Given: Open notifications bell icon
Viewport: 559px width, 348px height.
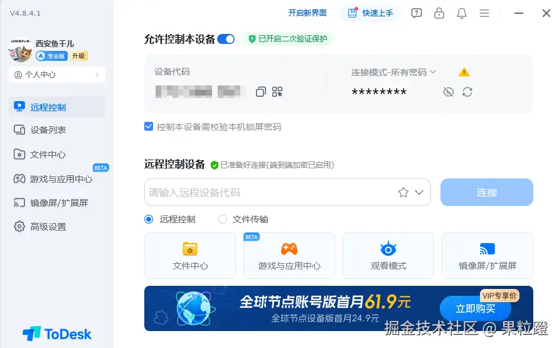Looking at the screenshot, I should point(462,13).
